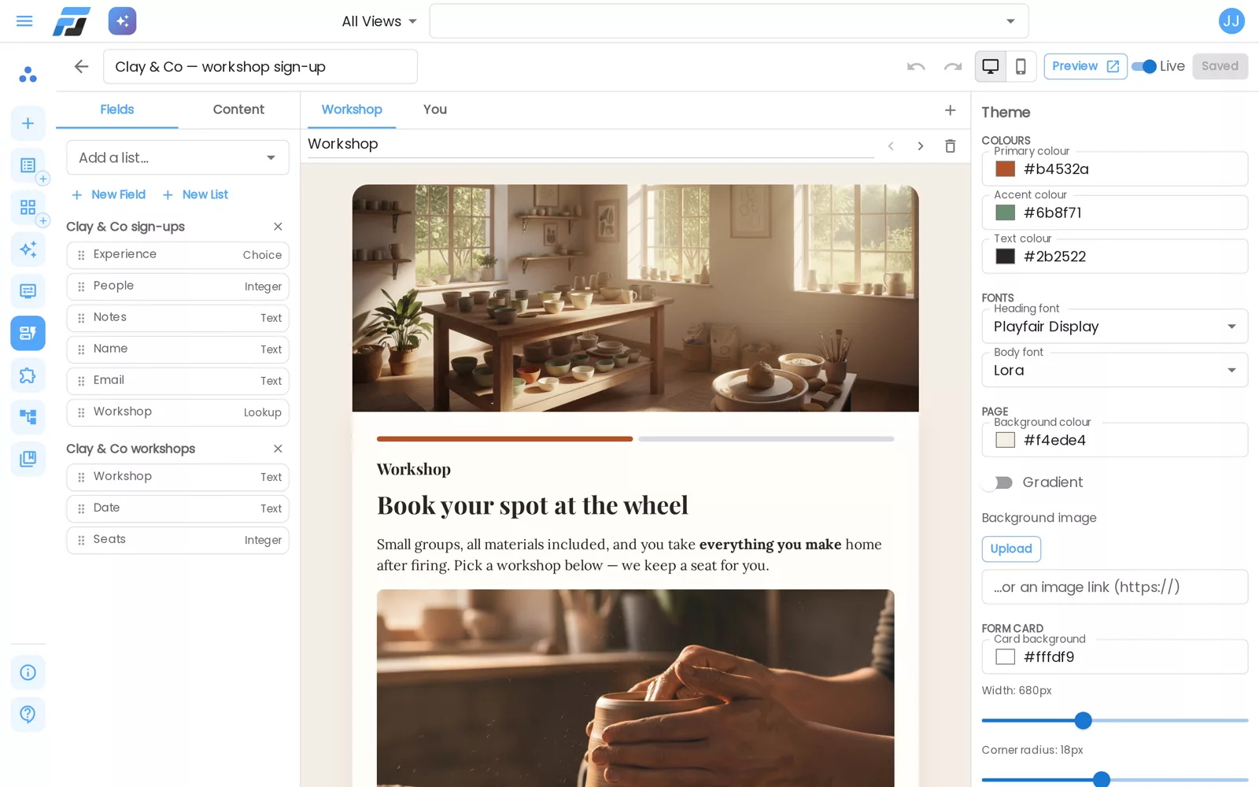Click the Width slider handle
Viewport: 1259px width, 787px height.
tap(1084, 720)
